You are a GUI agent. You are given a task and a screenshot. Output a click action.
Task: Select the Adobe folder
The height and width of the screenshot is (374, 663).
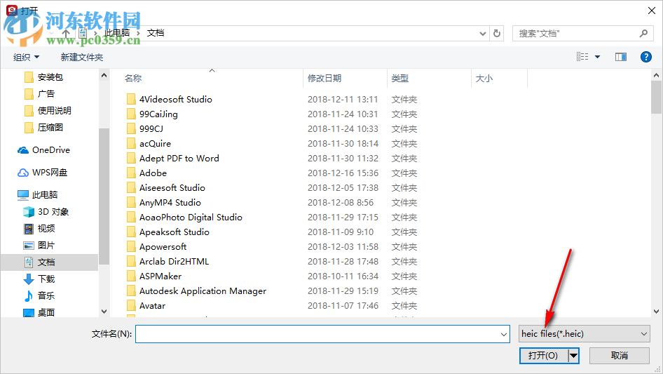[x=153, y=173]
